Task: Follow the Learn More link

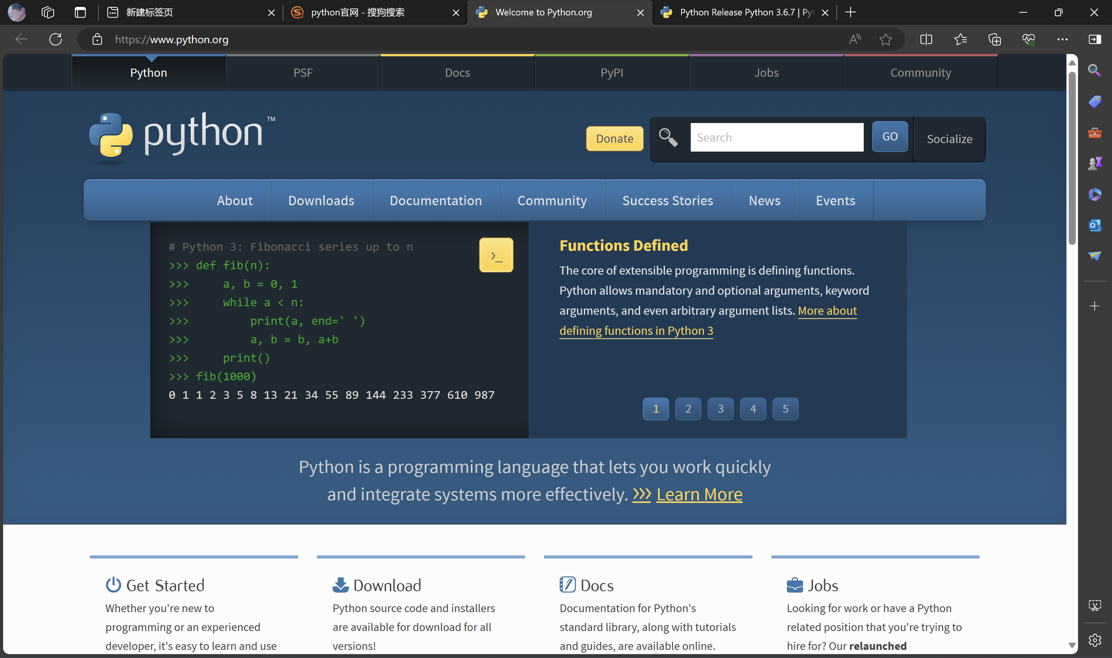Action: point(699,494)
